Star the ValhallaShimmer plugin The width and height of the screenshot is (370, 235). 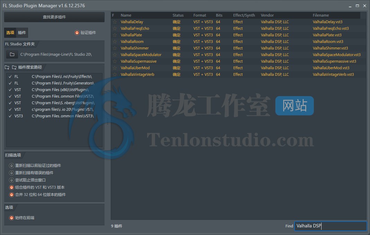115,48
